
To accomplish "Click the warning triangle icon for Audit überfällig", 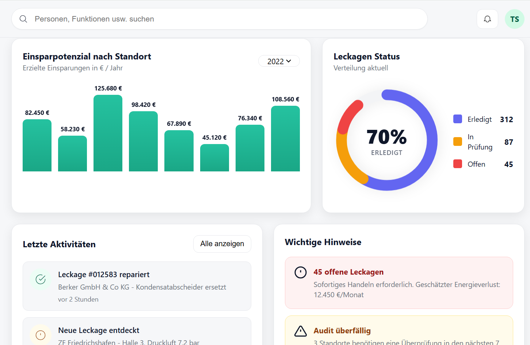I will (301, 331).
